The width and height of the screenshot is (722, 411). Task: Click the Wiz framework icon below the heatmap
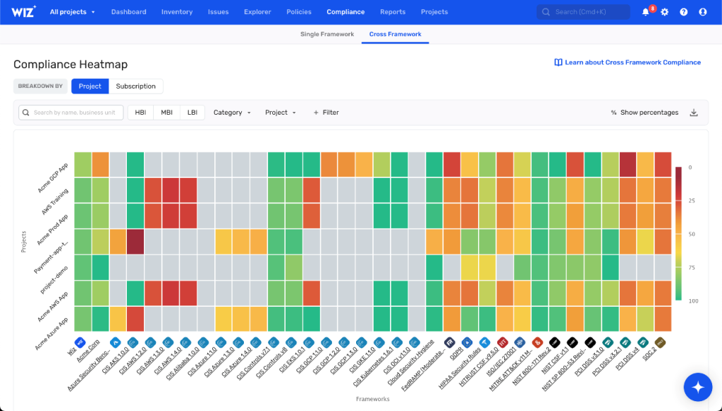pos(80,343)
